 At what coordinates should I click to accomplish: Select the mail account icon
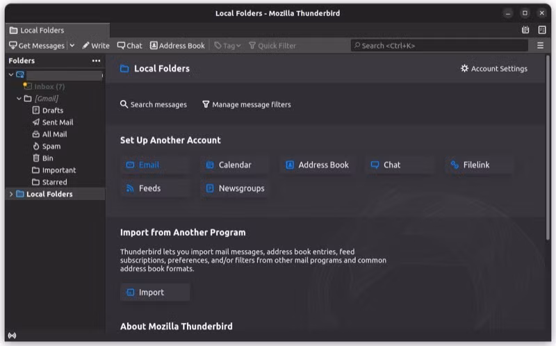point(20,75)
